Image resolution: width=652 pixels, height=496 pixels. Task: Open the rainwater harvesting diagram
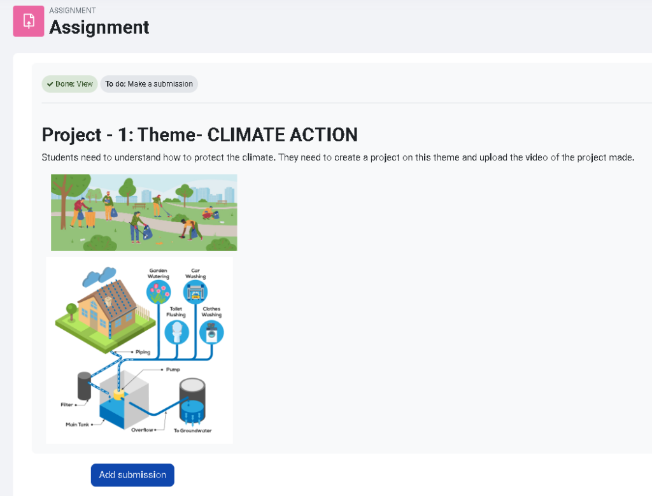[139, 349]
